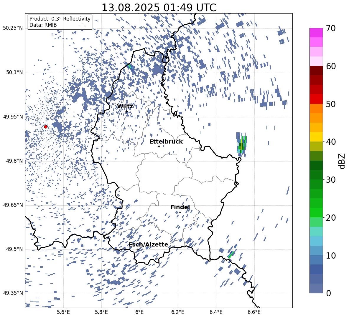Click the Findel station cross marker
The image size is (349, 318).
click(x=180, y=212)
